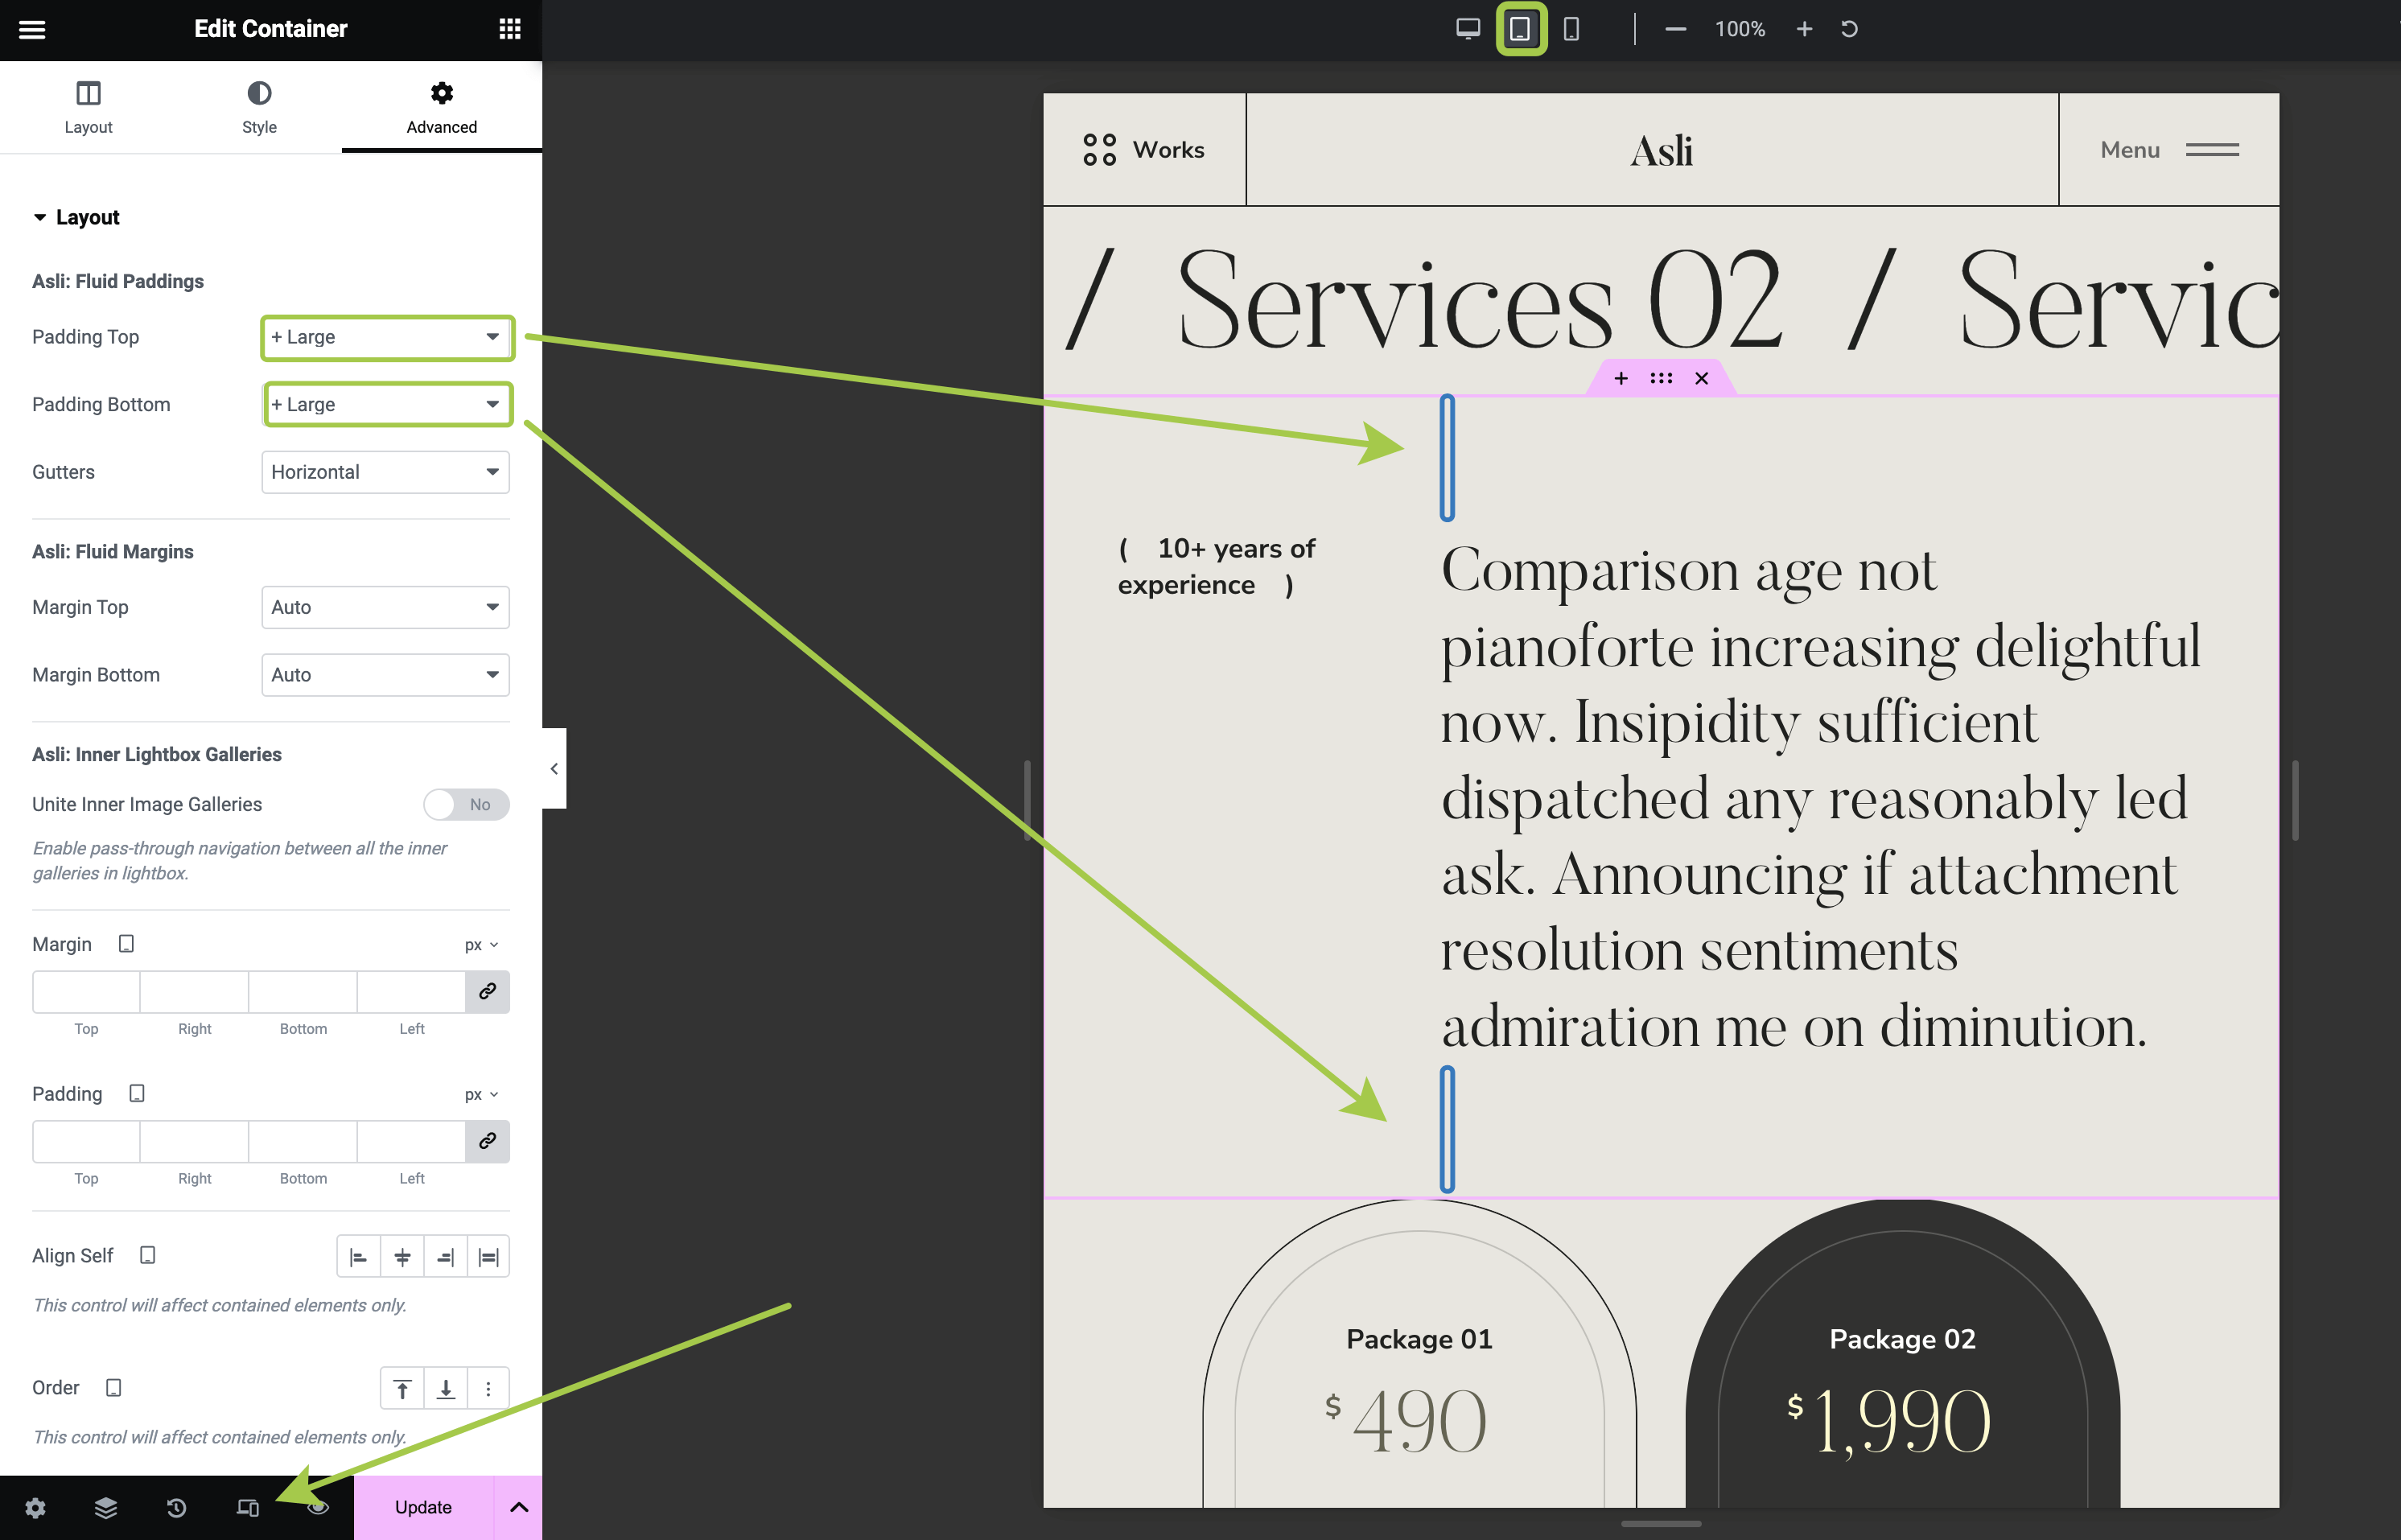Switch to desktop preview mode
Image resolution: width=2401 pixels, height=1540 pixels.
click(1467, 29)
